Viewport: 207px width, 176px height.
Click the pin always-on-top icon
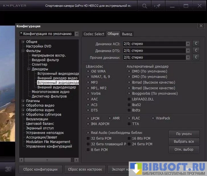point(158,6)
